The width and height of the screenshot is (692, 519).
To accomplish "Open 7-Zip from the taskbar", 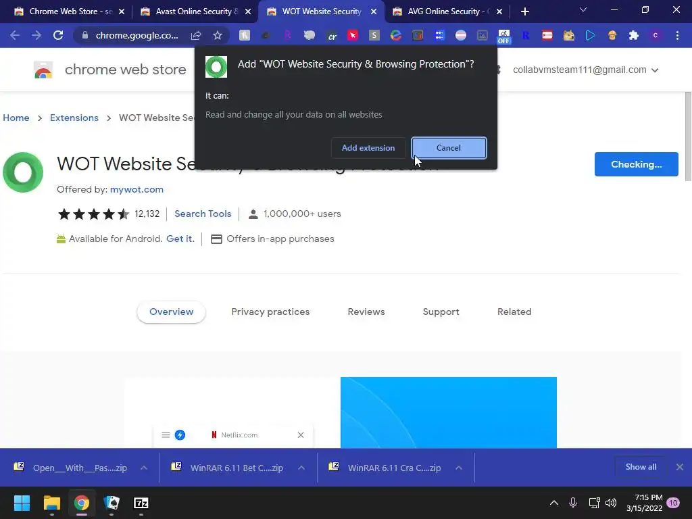I will (141, 503).
